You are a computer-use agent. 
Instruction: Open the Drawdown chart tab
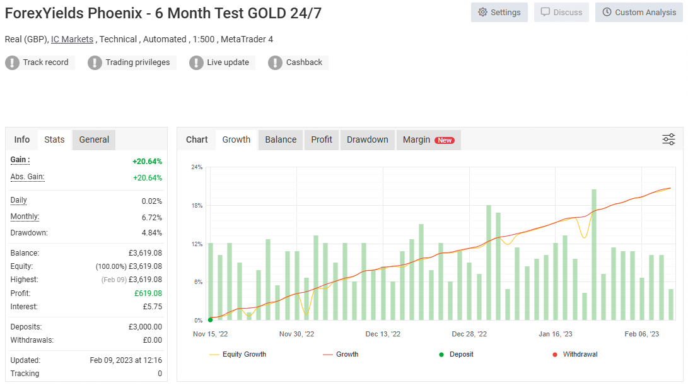tap(367, 139)
